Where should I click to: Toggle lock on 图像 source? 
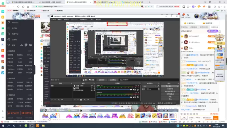click(x=94, y=88)
